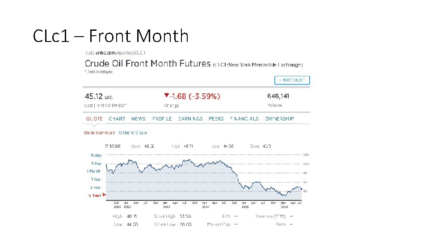Switch to the OWNERSHIP tab

[279, 119]
